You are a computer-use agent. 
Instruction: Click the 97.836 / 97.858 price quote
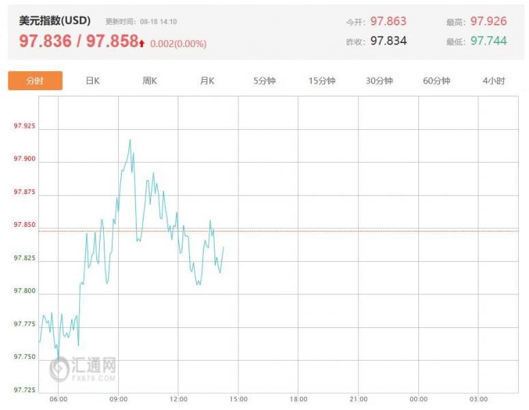tap(78, 42)
